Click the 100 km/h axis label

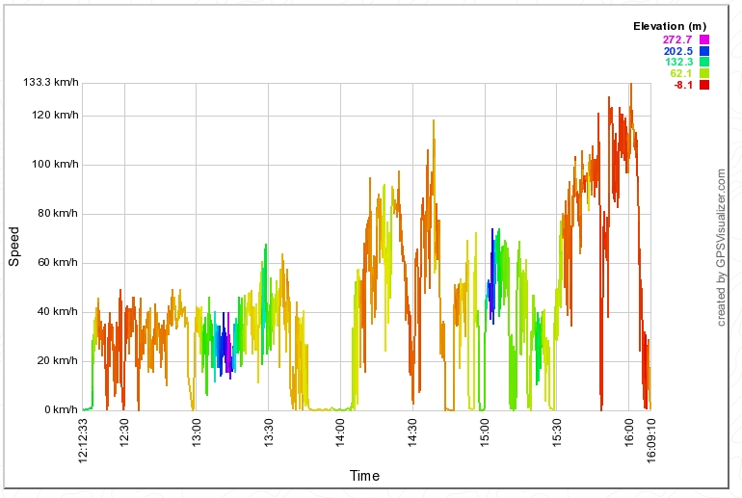(54, 165)
